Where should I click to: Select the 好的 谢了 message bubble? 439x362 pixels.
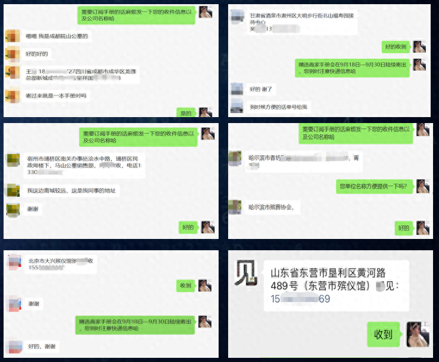click(x=261, y=89)
